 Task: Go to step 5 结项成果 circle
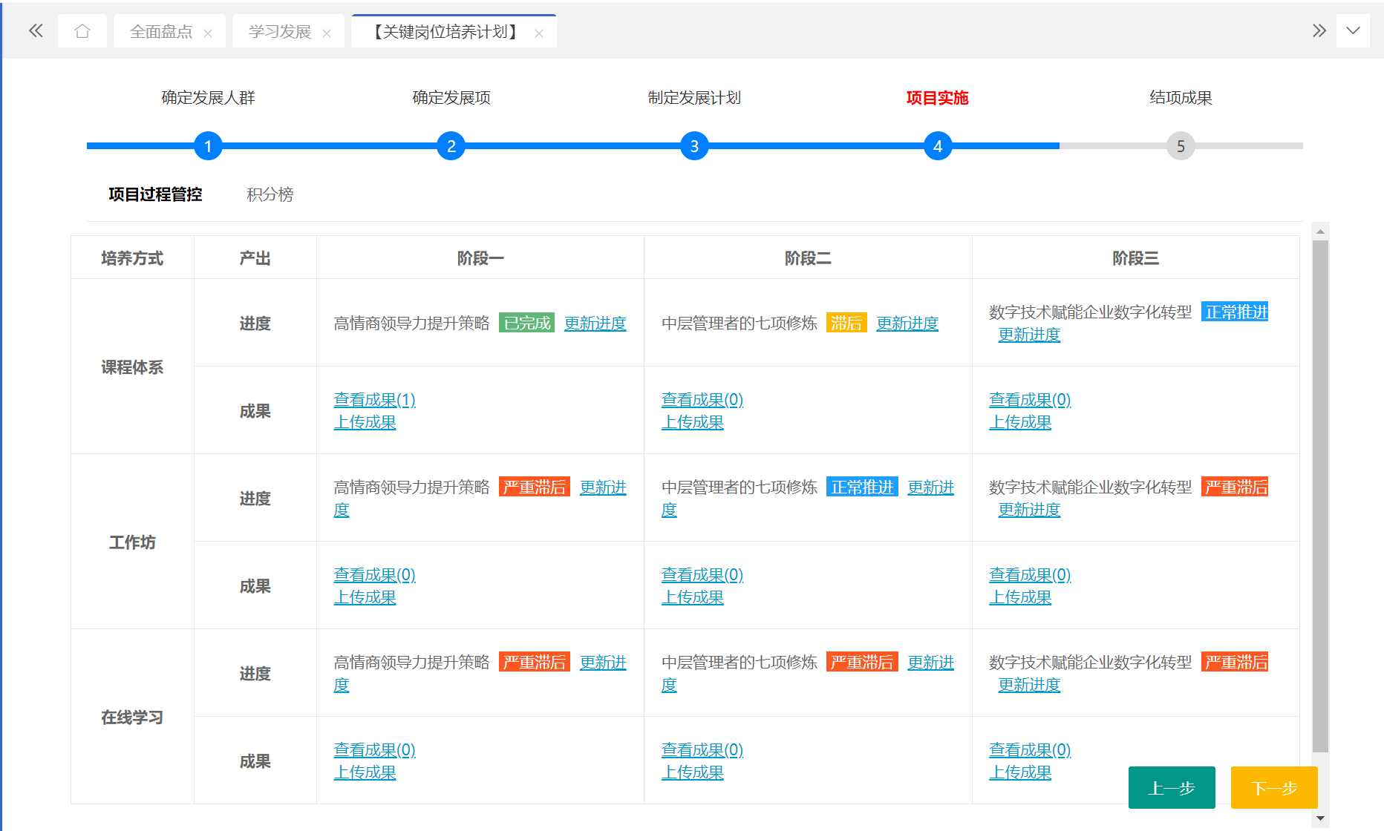click(x=1181, y=146)
